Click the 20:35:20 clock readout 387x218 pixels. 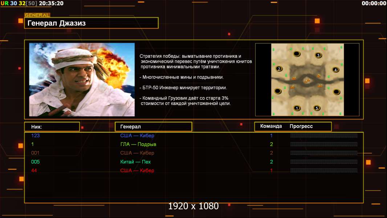click(x=51, y=3)
